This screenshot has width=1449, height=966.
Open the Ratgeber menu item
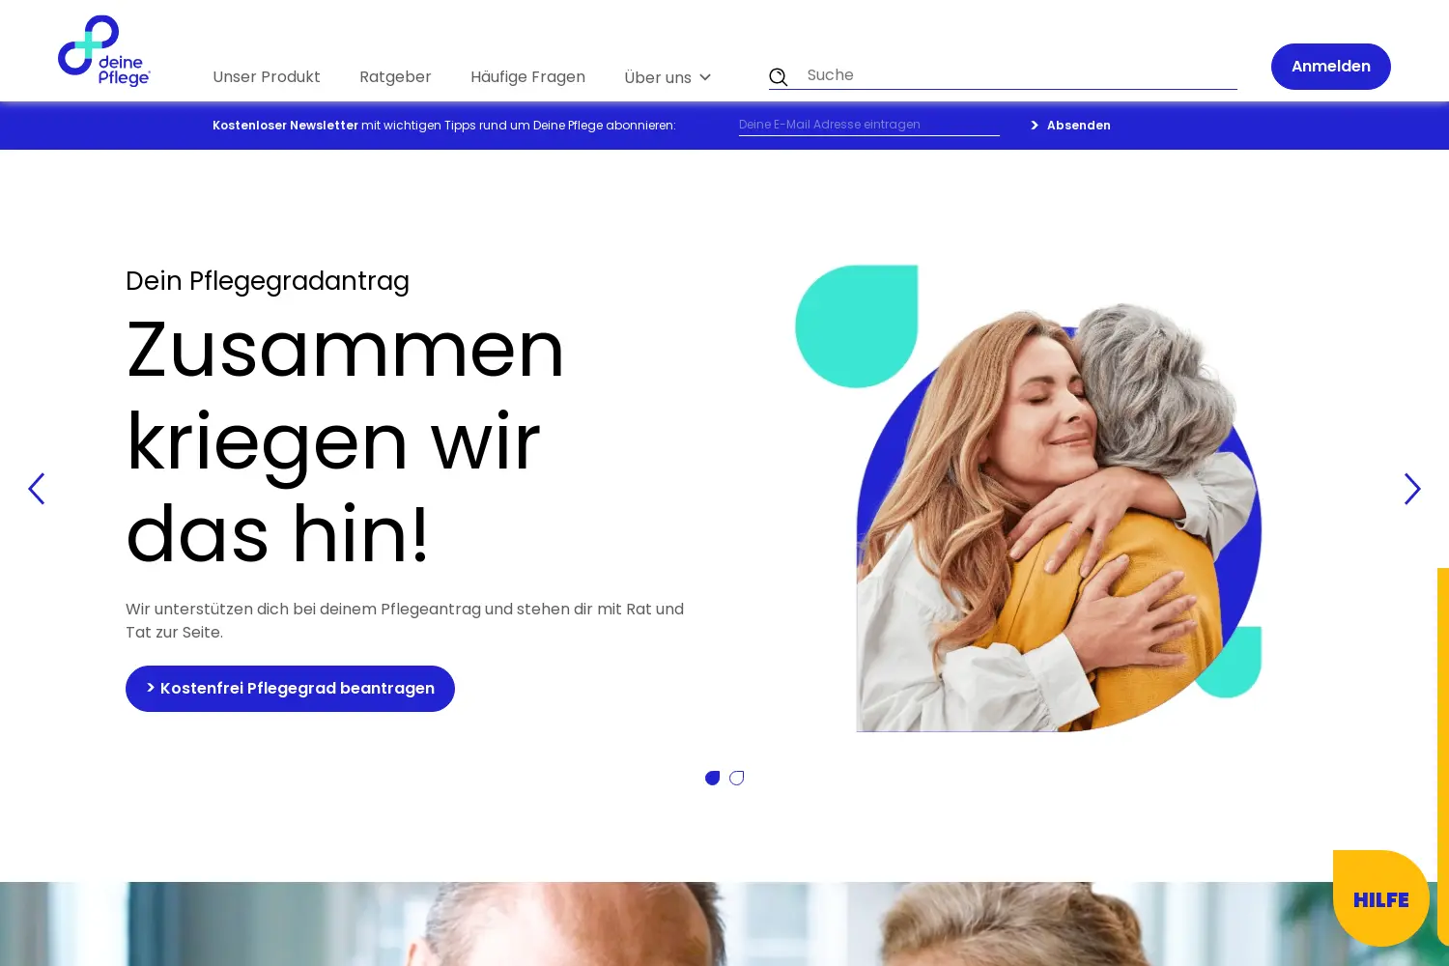[x=395, y=76]
